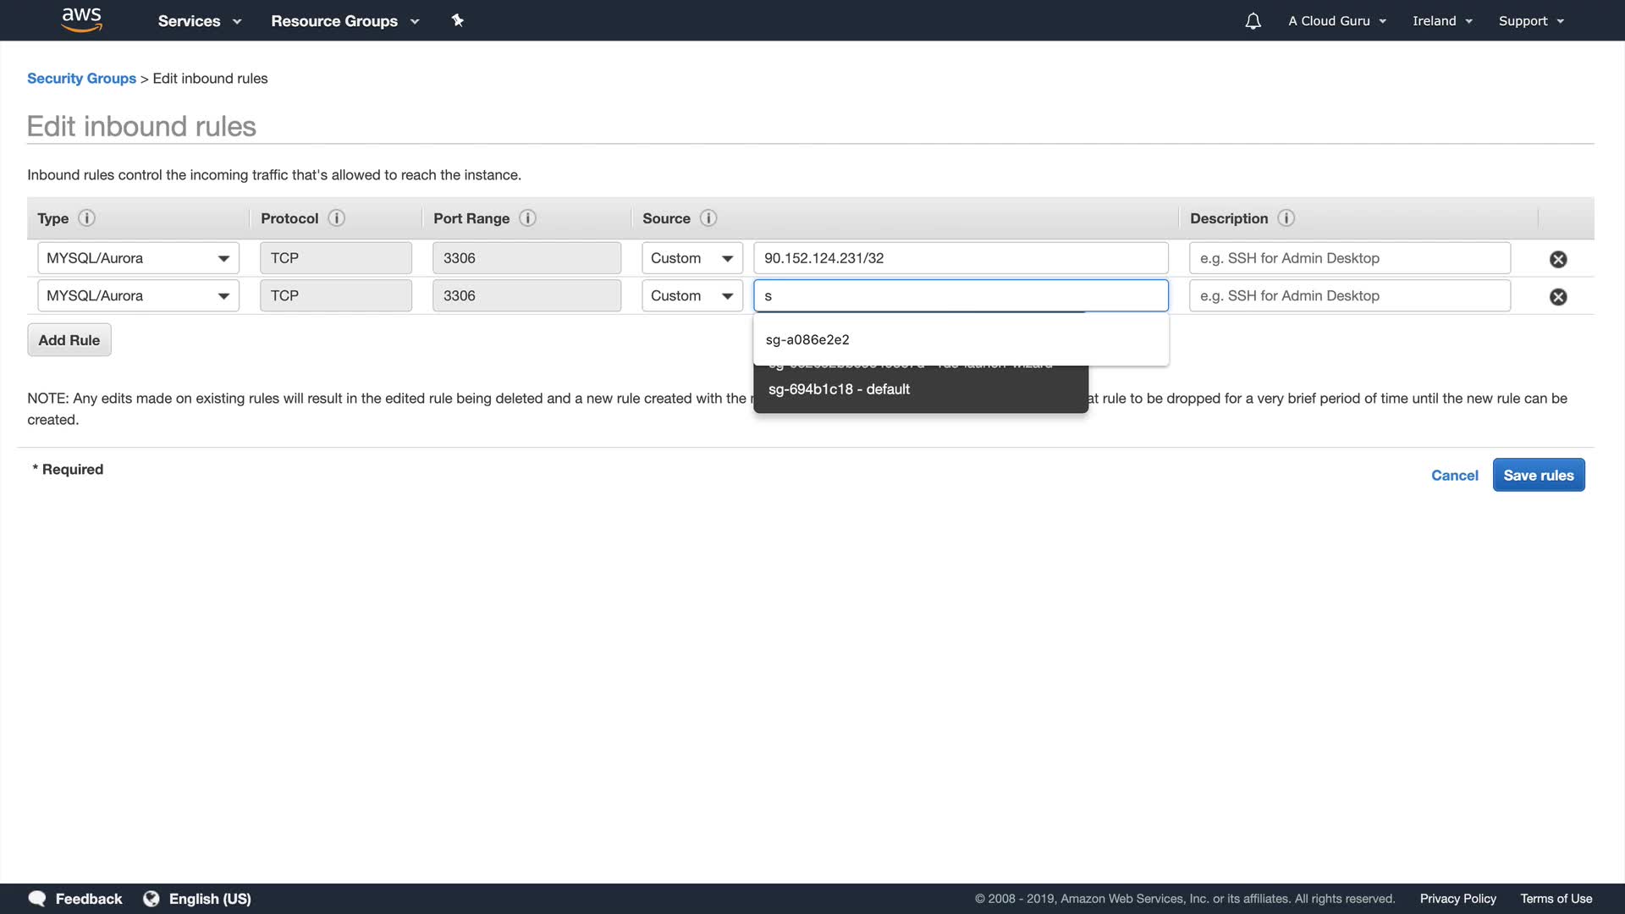This screenshot has height=914, width=1625.
Task: Click the AWS logo home icon
Action: pos(81,19)
